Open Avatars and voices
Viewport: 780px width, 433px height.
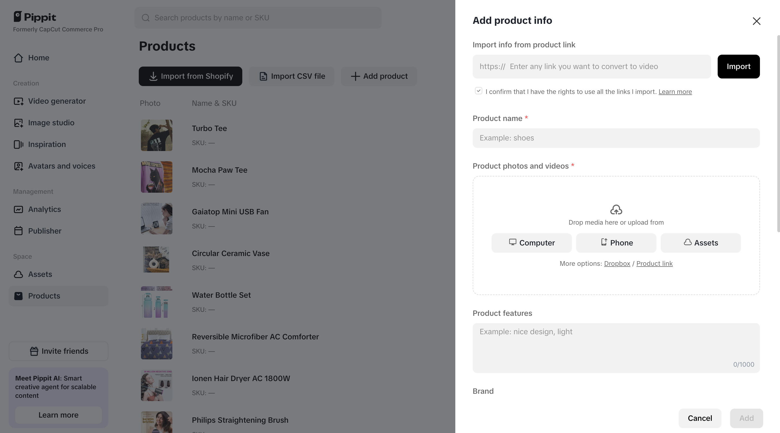[62, 166]
